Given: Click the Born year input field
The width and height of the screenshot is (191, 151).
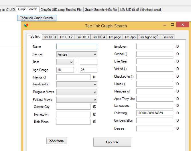Looking at the screenshot, I should click(88, 62).
